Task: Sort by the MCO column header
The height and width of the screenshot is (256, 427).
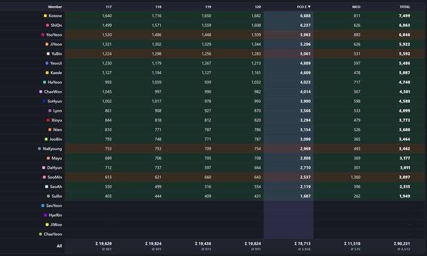Action: click(x=356, y=7)
